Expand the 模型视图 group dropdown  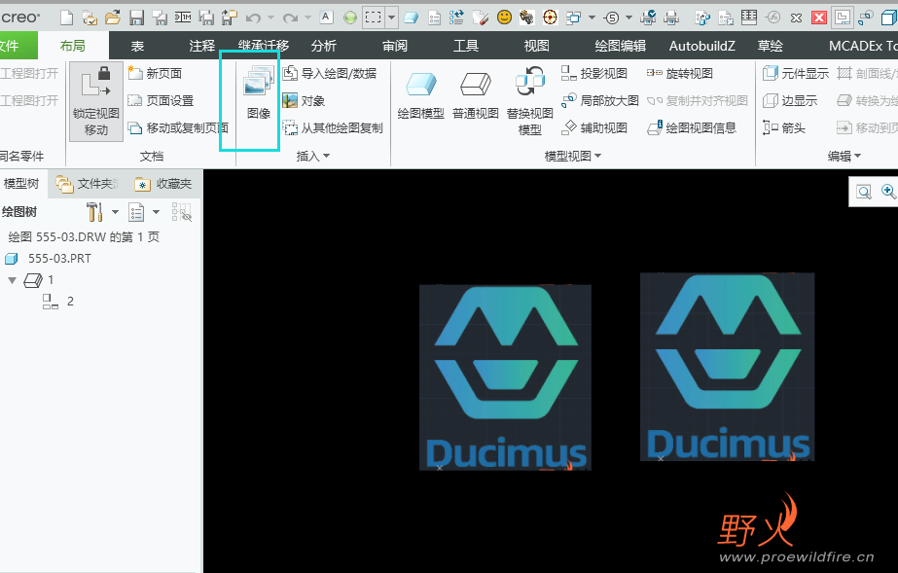click(x=573, y=156)
